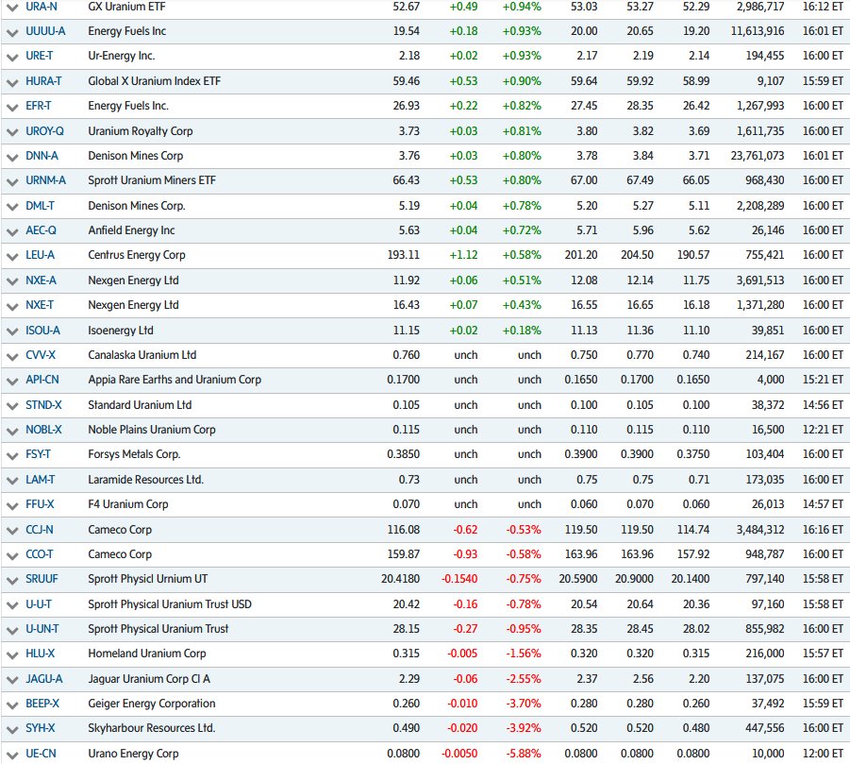850x764 pixels.
Task: Select the company name Noble Plains Uranium Corp
Action: click(152, 430)
